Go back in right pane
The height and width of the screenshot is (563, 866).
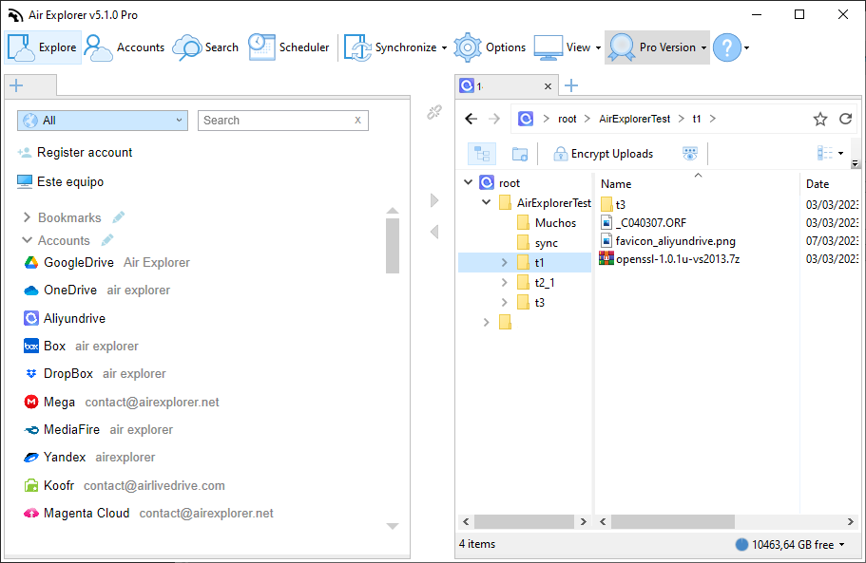coord(471,119)
